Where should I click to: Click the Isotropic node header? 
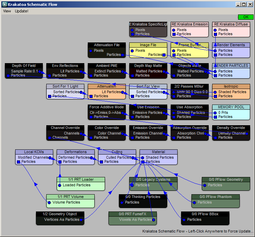click(231, 86)
